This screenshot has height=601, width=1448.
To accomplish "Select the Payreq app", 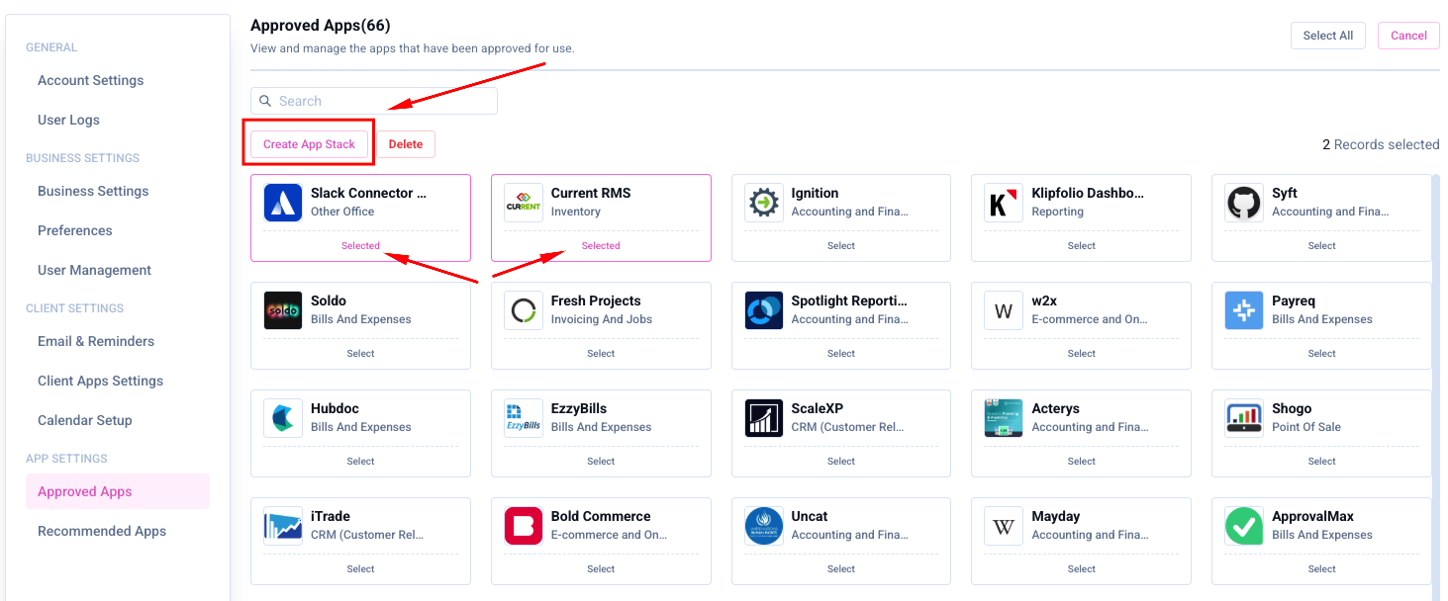I will [x=1322, y=354].
